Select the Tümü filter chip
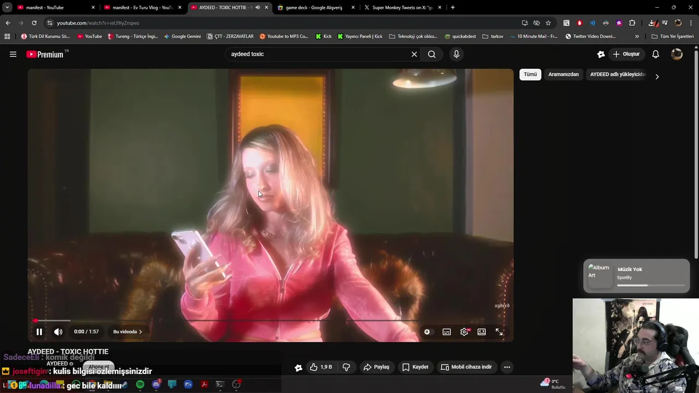This screenshot has height=393, width=699. point(530,74)
